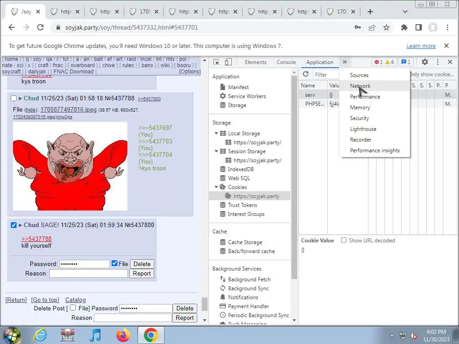Click the >>5437788 reply link
The image size is (459, 344).
pyautogui.click(x=36, y=239)
